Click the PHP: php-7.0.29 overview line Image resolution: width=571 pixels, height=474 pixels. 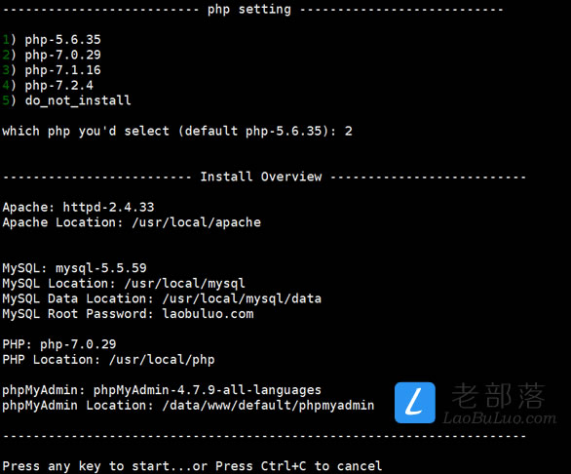(59, 344)
